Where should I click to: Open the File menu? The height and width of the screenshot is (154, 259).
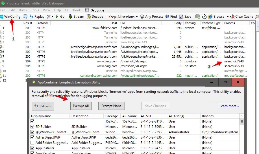(3, 10)
